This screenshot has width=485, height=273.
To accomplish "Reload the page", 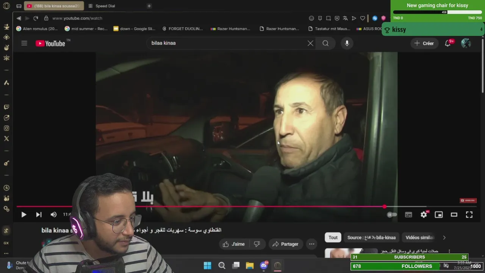I will point(36,18).
